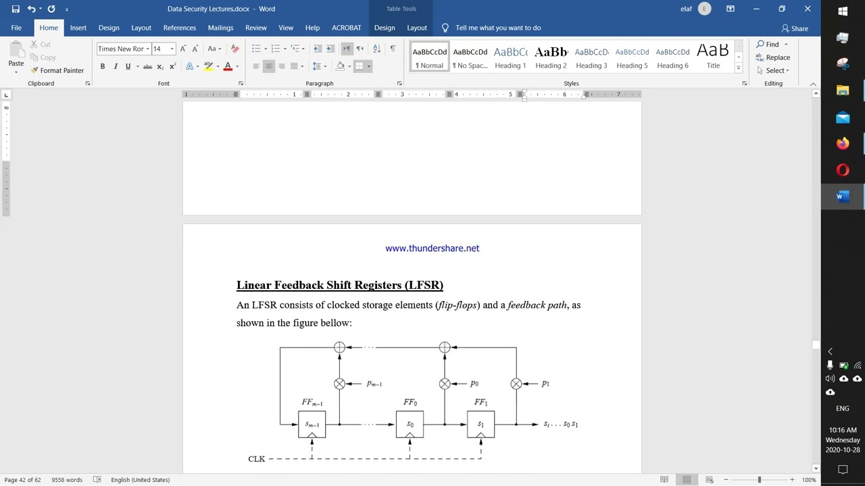Expand the Numbering list dropdown
This screenshot has height=486, width=865.
click(x=285, y=49)
